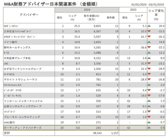Click the red down arrow in 野村ホールディングス row
168x138 pixels.
coord(149,47)
